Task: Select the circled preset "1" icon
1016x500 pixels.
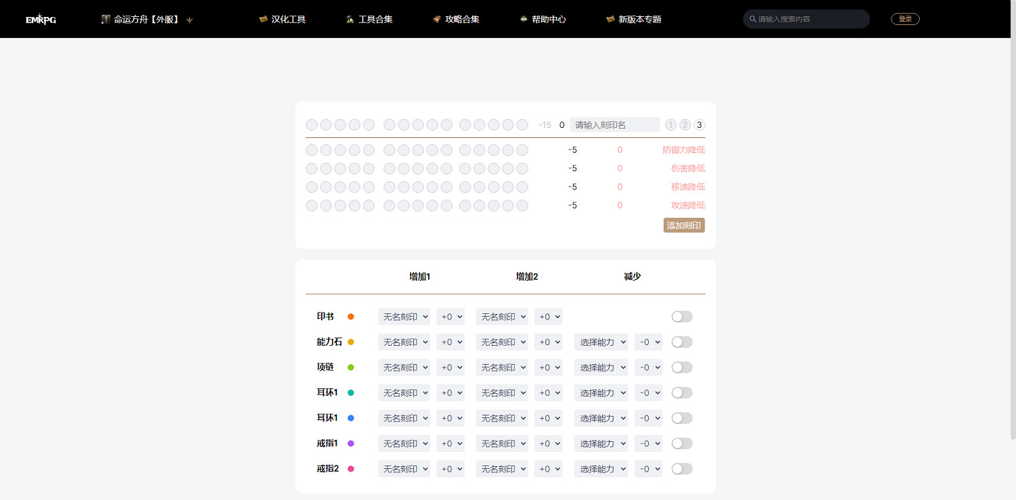Action: tap(671, 124)
